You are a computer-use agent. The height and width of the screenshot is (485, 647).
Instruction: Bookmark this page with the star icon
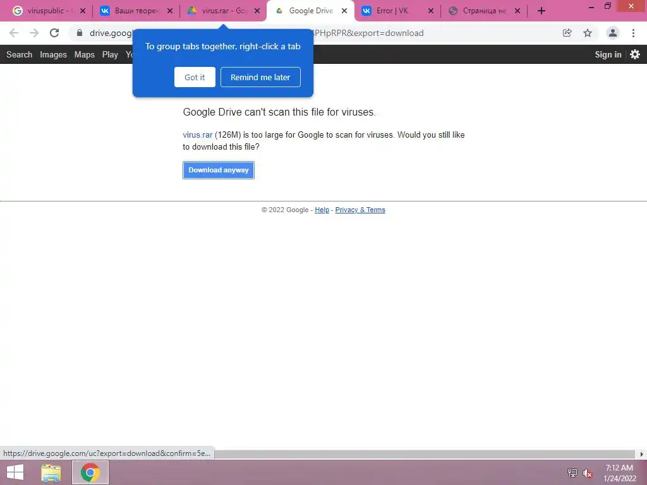[x=588, y=33]
